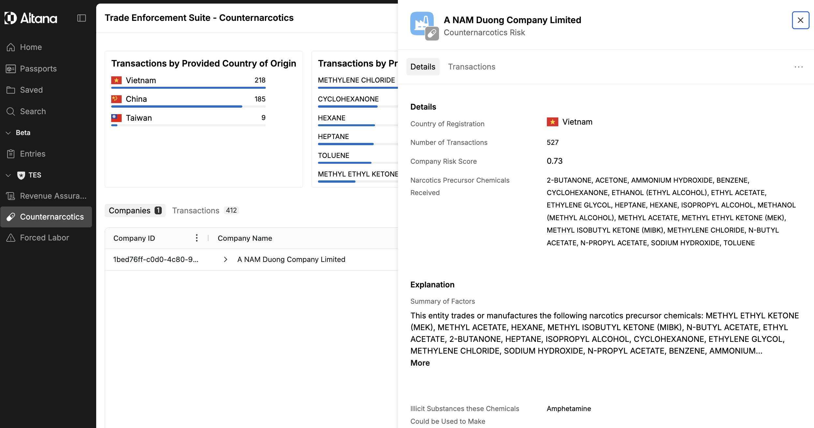Click the Taiwan 9 progress bar
Viewport: 814px width, 428px height.
(188, 125)
